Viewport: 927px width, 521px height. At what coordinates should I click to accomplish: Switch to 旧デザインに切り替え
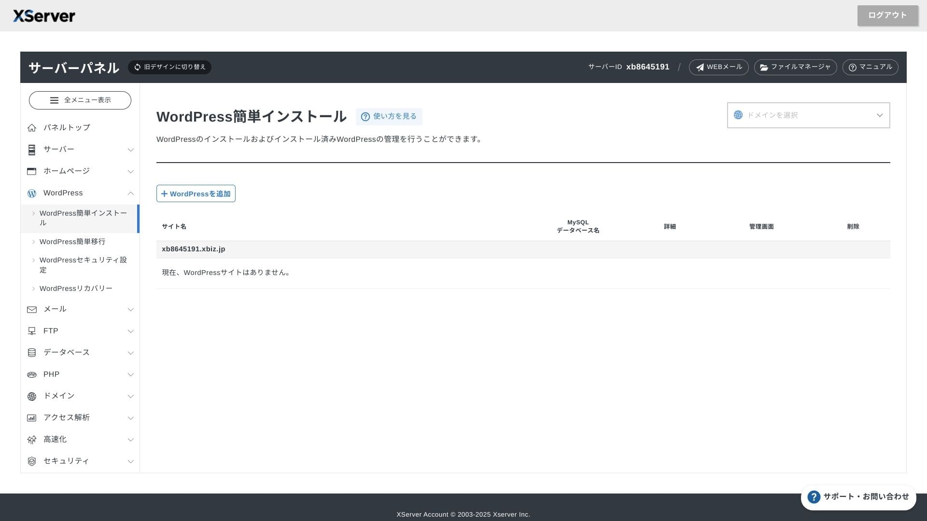click(x=169, y=67)
